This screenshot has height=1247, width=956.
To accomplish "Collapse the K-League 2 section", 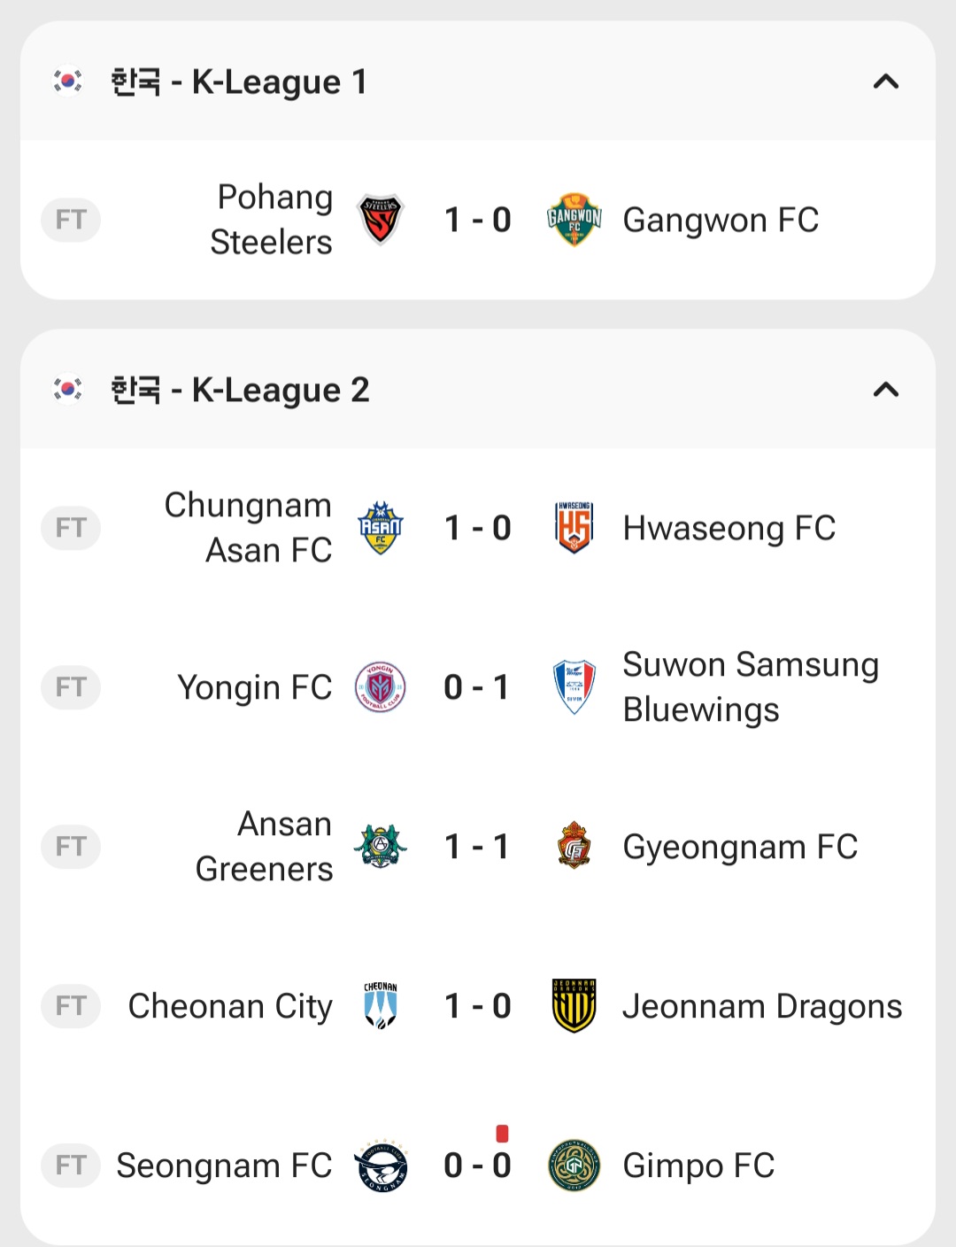I will (x=885, y=391).
